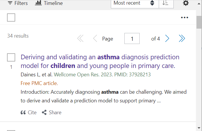Image resolution: width=202 pixels, height=131 pixels.
Task: Open the Filters panel
Action: pos(18,3)
